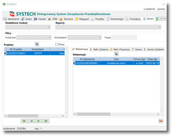Click the SYSTECH logo icon
The height and width of the screenshot is (137, 173).
click(12, 14)
